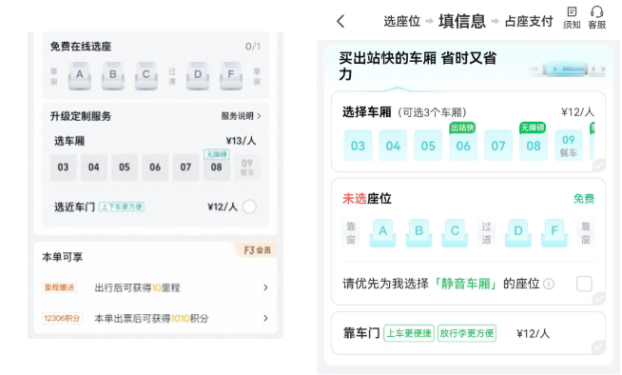Select seat F in left free seat panel
622x375 pixels.
click(x=231, y=76)
